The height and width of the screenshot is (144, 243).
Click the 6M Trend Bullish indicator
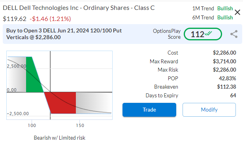(x=213, y=17)
